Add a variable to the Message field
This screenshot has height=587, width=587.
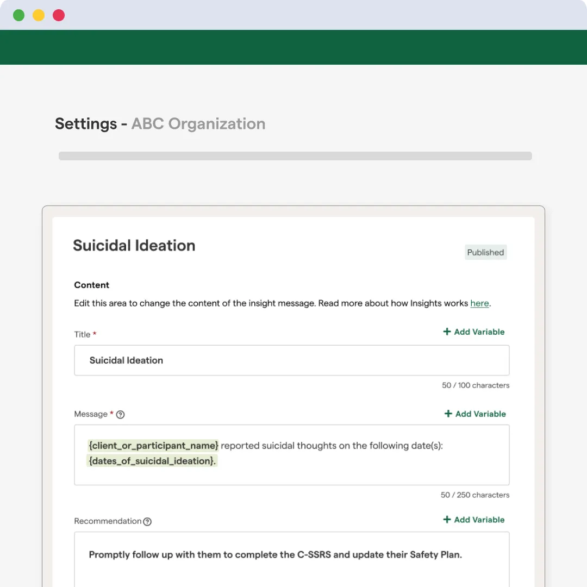pos(475,414)
